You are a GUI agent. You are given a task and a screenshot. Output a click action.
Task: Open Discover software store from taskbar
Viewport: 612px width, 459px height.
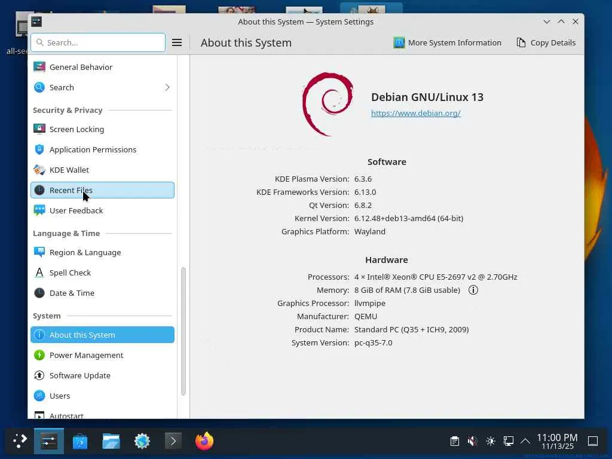80,441
